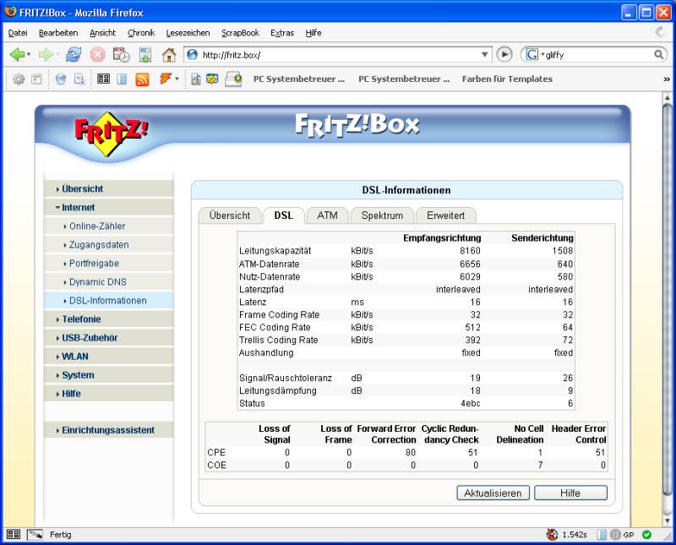Open the address bar URL dropdown arrow
The width and height of the screenshot is (676, 545).
pos(484,54)
